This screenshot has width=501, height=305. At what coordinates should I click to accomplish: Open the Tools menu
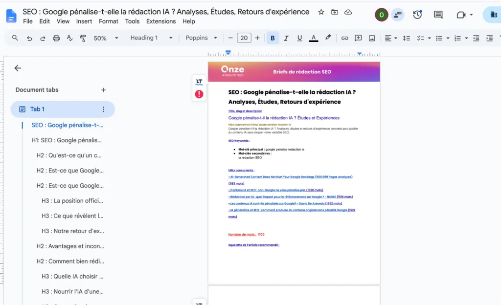(132, 22)
